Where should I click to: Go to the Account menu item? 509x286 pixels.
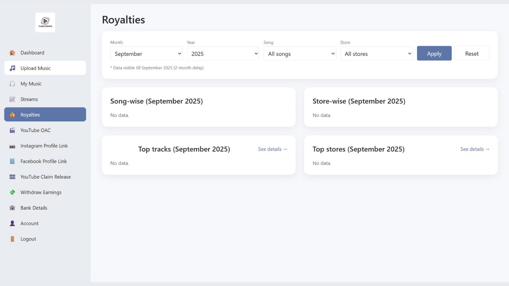click(30, 223)
